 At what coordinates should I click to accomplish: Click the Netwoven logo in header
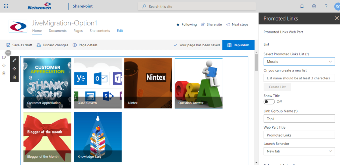point(39,6)
